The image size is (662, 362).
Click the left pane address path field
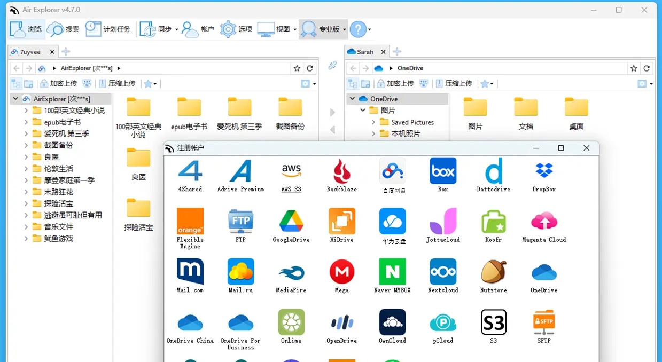pyautogui.click(x=163, y=68)
